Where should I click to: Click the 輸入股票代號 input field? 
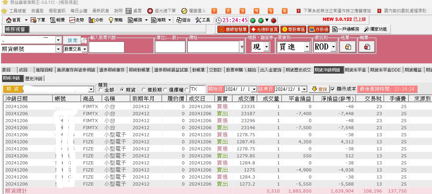point(106,47)
